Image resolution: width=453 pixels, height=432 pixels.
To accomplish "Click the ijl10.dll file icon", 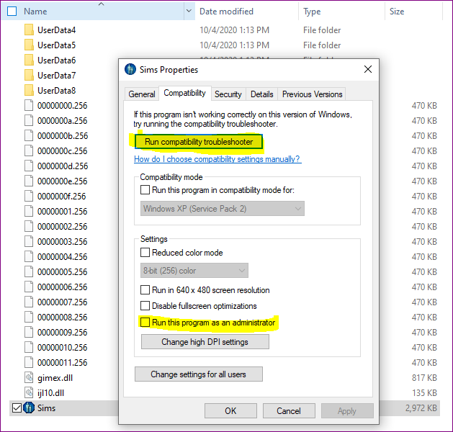I will [x=29, y=393].
